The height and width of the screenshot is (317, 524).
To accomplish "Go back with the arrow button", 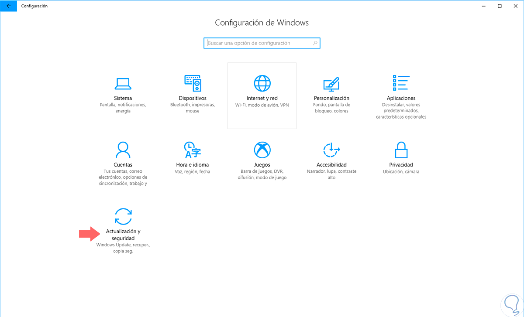I will click(x=8, y=6).
